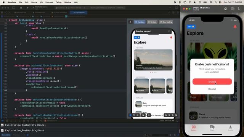Tap the red bell icon in Simulator
This screenshot has width=244, height=137.
235,27
